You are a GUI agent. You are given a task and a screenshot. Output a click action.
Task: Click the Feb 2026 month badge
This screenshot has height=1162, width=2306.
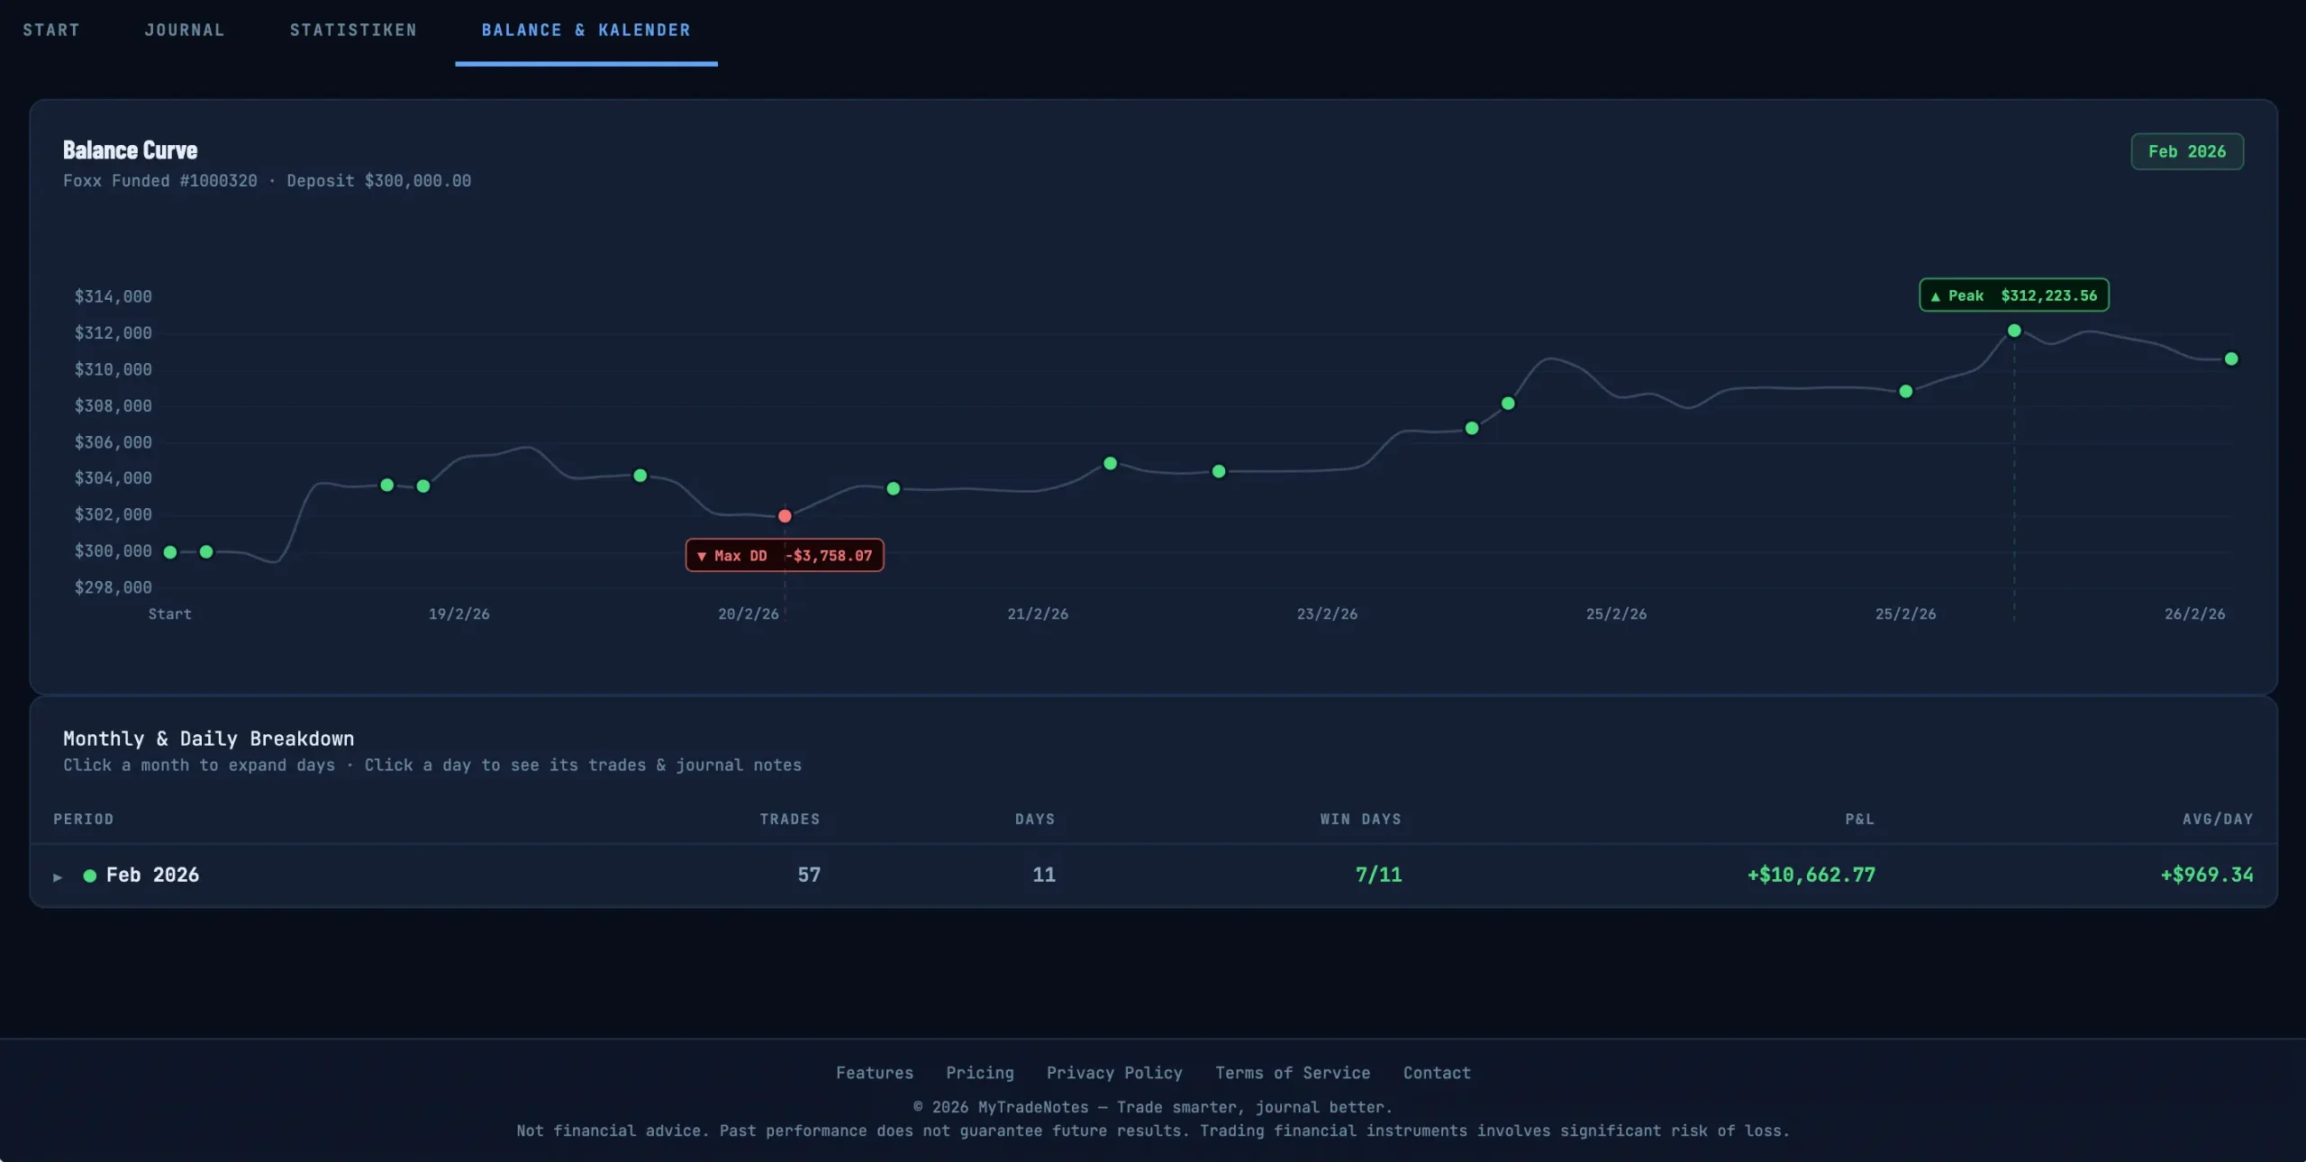point(2186,151)
